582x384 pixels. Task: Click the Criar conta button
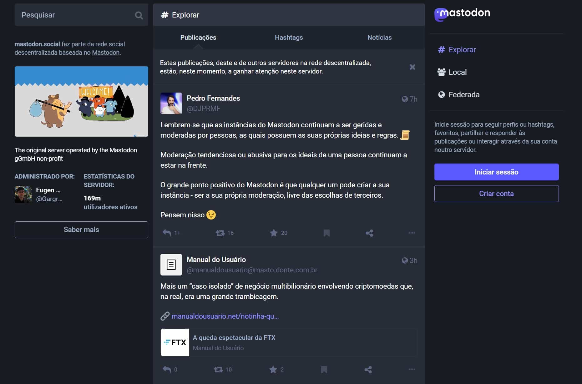(496, 194)
